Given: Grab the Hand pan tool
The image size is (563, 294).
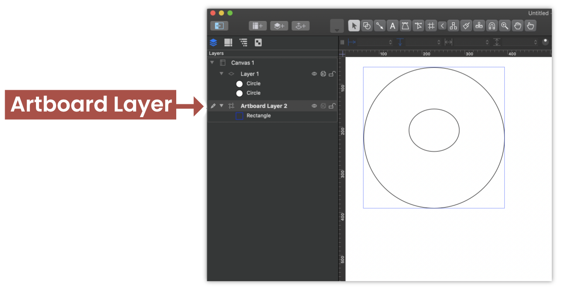Looking at the screenshot, I should (x=518, y=26).
